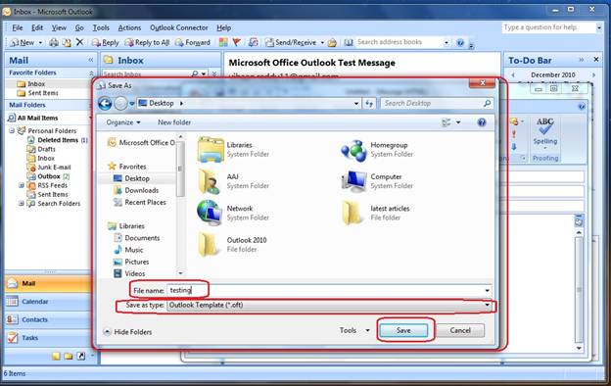Screen dimensions: 611x386
Task: Open the Outbox folder
Action: click(x=48, y=176)
